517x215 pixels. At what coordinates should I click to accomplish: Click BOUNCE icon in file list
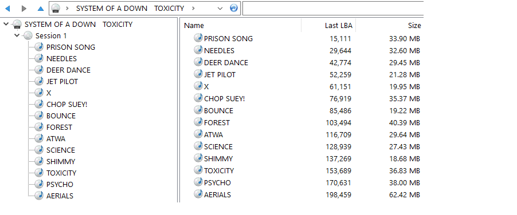[x=198, y=110]
